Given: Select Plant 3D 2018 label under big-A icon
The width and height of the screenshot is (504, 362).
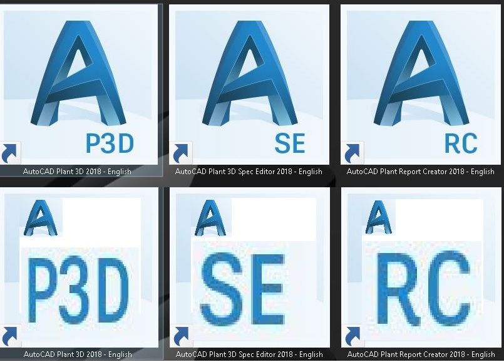Looking at the screenshot, I should [77, 172].
